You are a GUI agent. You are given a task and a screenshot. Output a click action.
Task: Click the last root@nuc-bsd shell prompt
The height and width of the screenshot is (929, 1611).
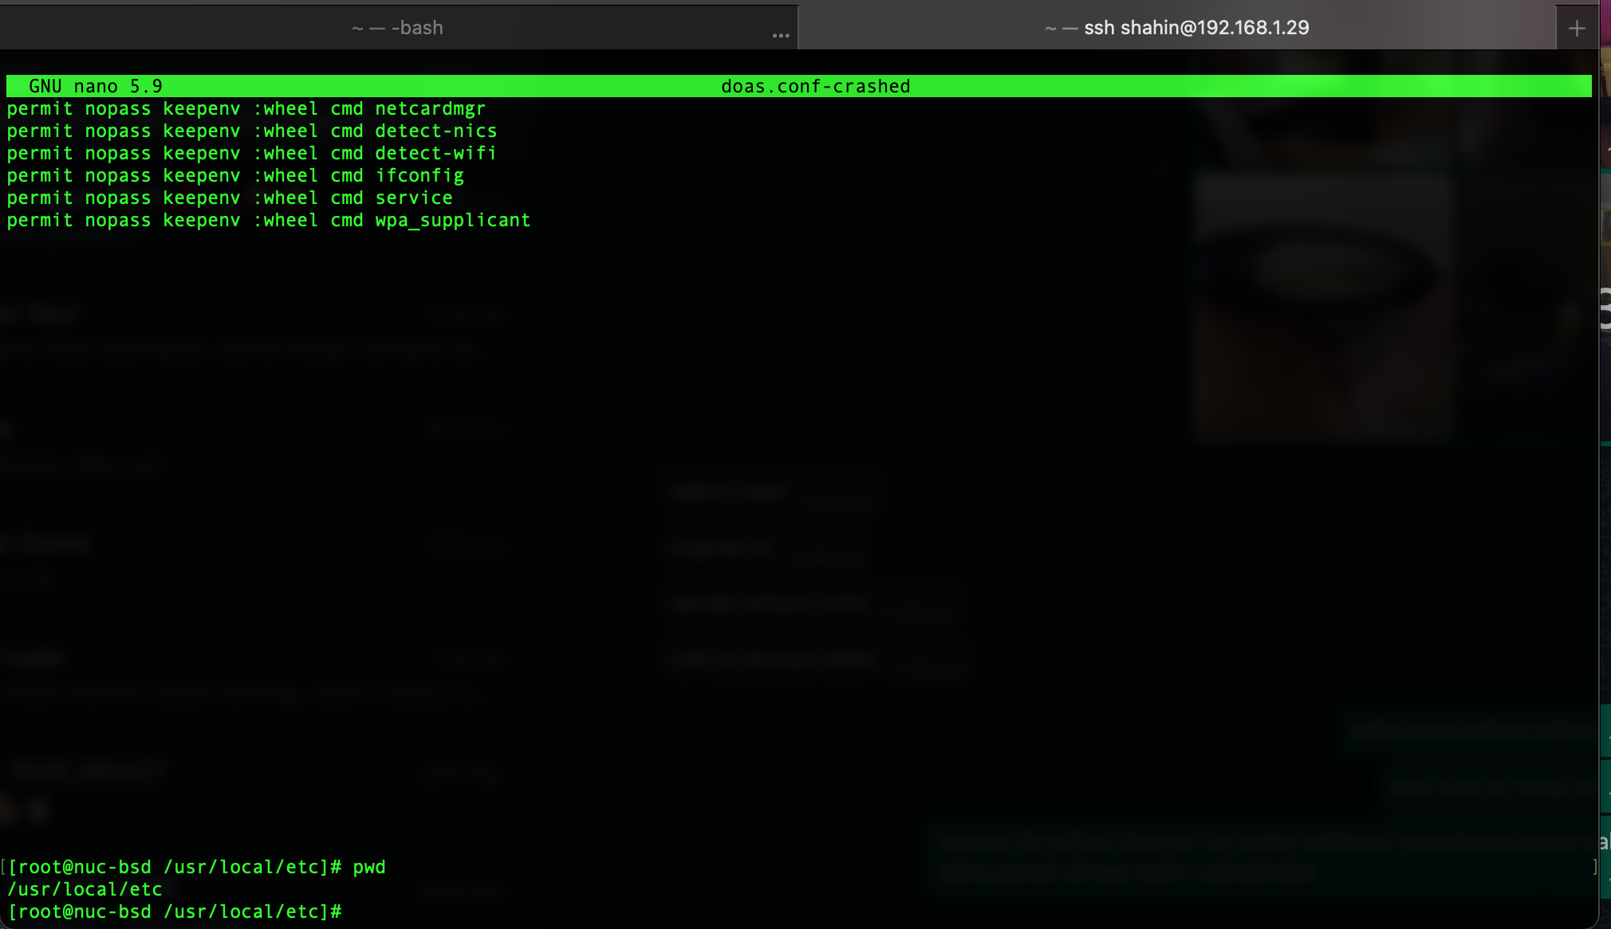click(x=174, y=911)
